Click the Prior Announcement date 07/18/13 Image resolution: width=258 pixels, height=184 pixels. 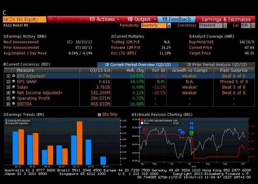click(x=84, y=47)
